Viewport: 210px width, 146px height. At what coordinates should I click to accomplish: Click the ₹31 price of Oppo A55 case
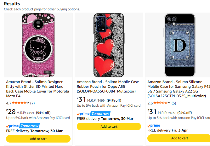click(x=82, y=99)
